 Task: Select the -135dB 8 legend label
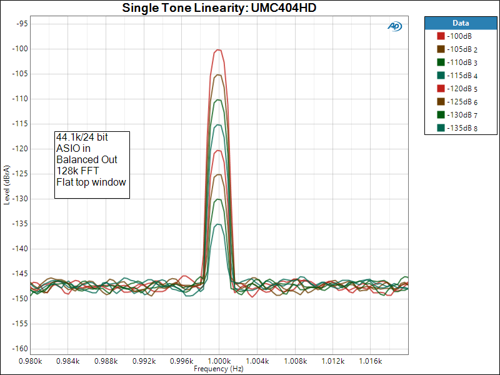click(462, 128)
